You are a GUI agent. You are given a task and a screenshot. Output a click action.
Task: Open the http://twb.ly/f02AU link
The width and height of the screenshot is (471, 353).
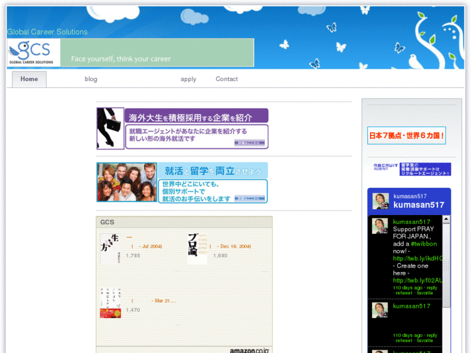[x=417, y=280]
